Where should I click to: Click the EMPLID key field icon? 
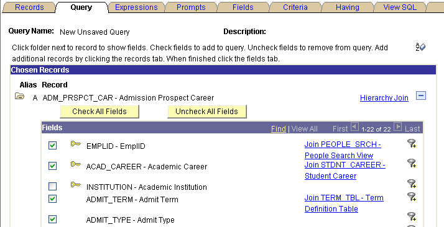(x=76, y=144)
